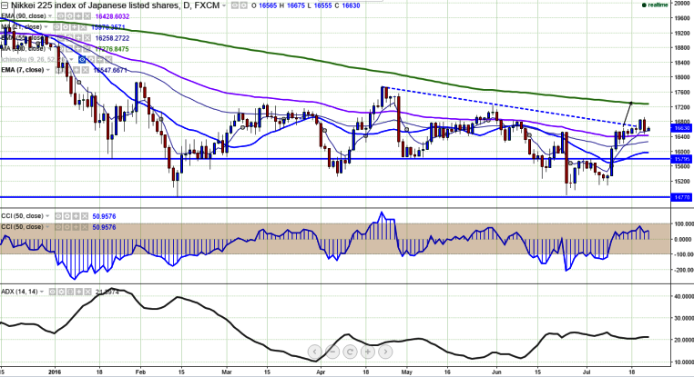
Task: Click plus icon of EMA (90, close)
Action: coord(78,16)
